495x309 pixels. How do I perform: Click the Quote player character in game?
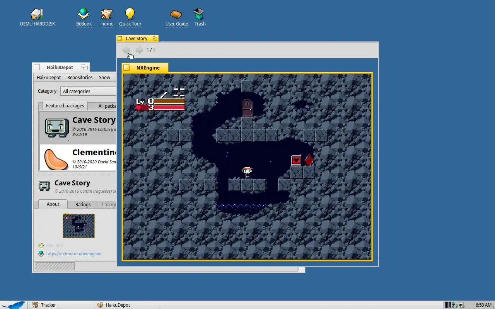247,172
